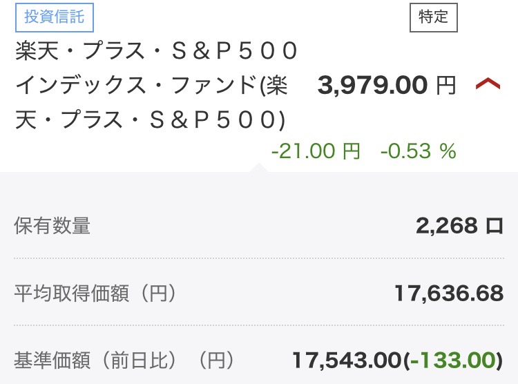The width and height of the screenshot is (518, 384).
Task: Tap the 円 unit beside 3,979.00
Action: 446,86
